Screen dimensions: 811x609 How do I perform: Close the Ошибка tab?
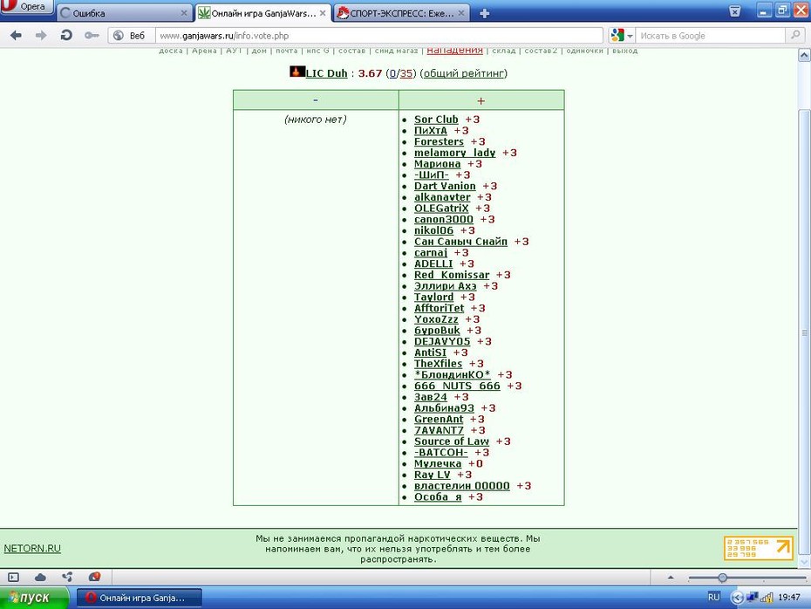coord(184,13)
